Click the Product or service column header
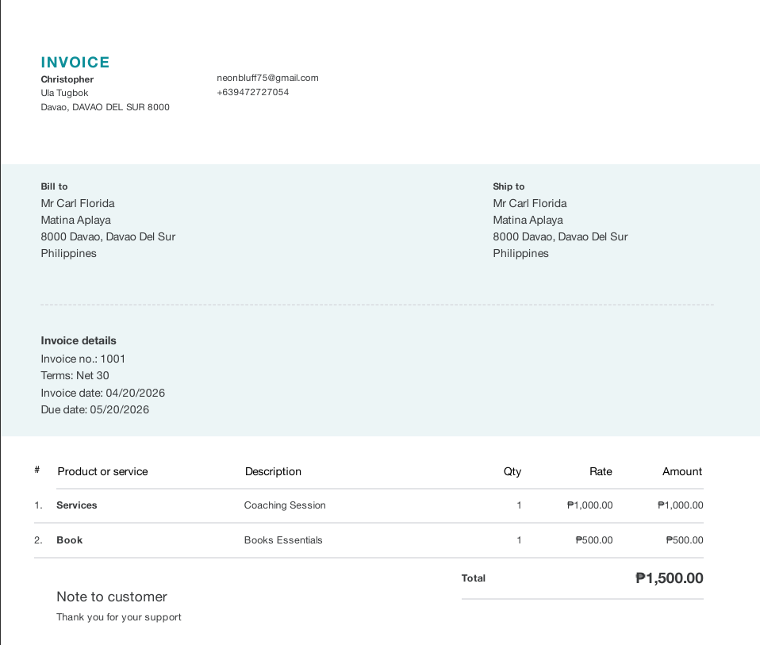760x645 pixels. [103, 471]
